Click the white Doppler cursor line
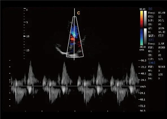The width and height of the screenshot is (167, 119). (74, 34)
